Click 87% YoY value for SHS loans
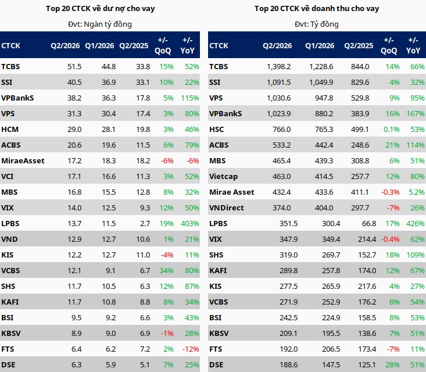The image size is (426, 372). [192, 287]
